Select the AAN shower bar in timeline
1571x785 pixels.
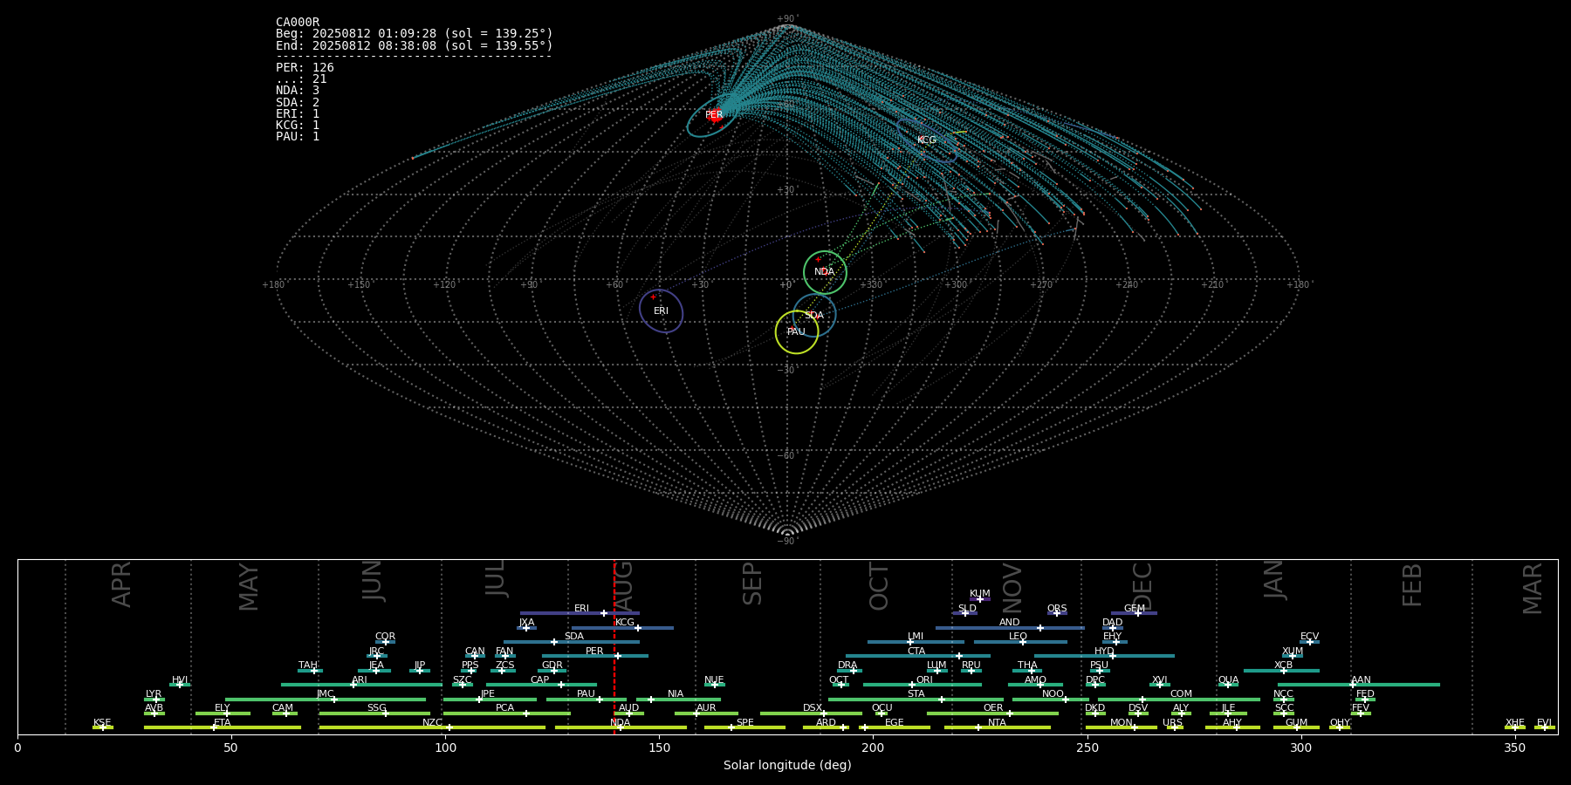pos(1359,685)
